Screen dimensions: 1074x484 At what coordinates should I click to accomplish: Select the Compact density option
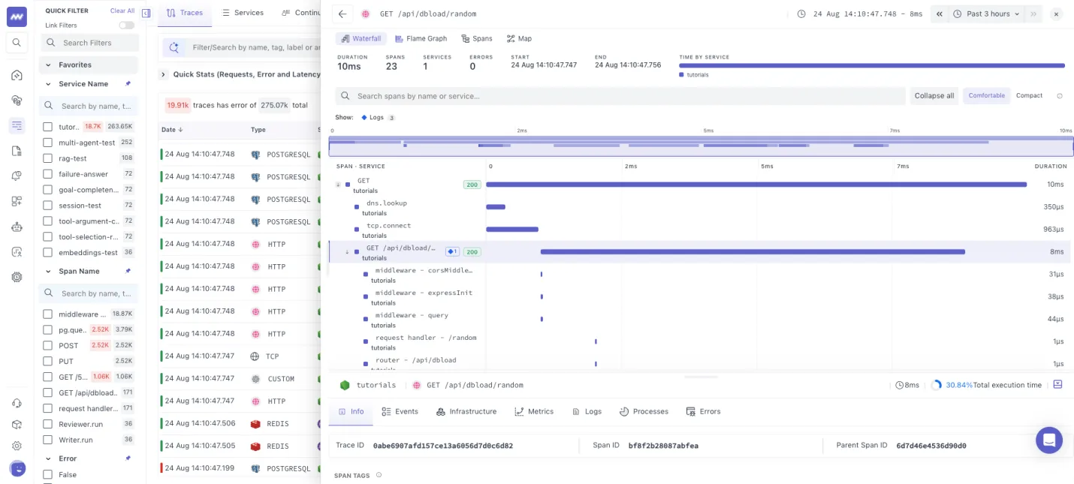pyautogui.click(x=1029, y=96)
